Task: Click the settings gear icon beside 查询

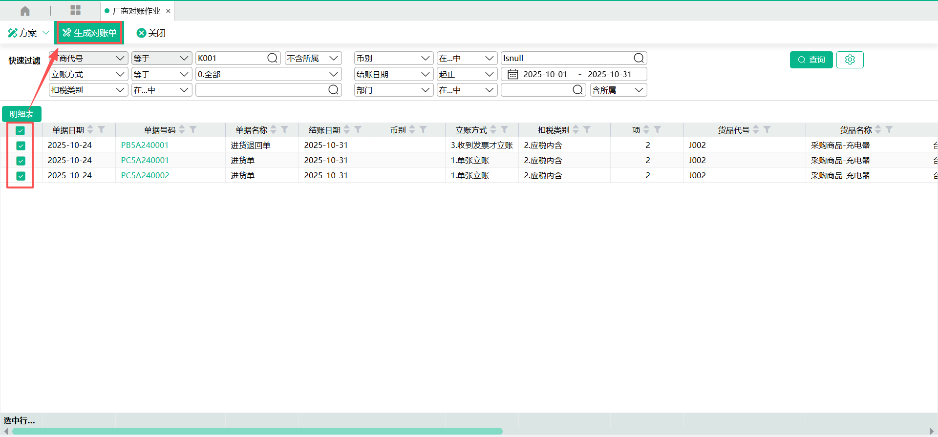Action: pyautogui.click(x=850, y=60)
